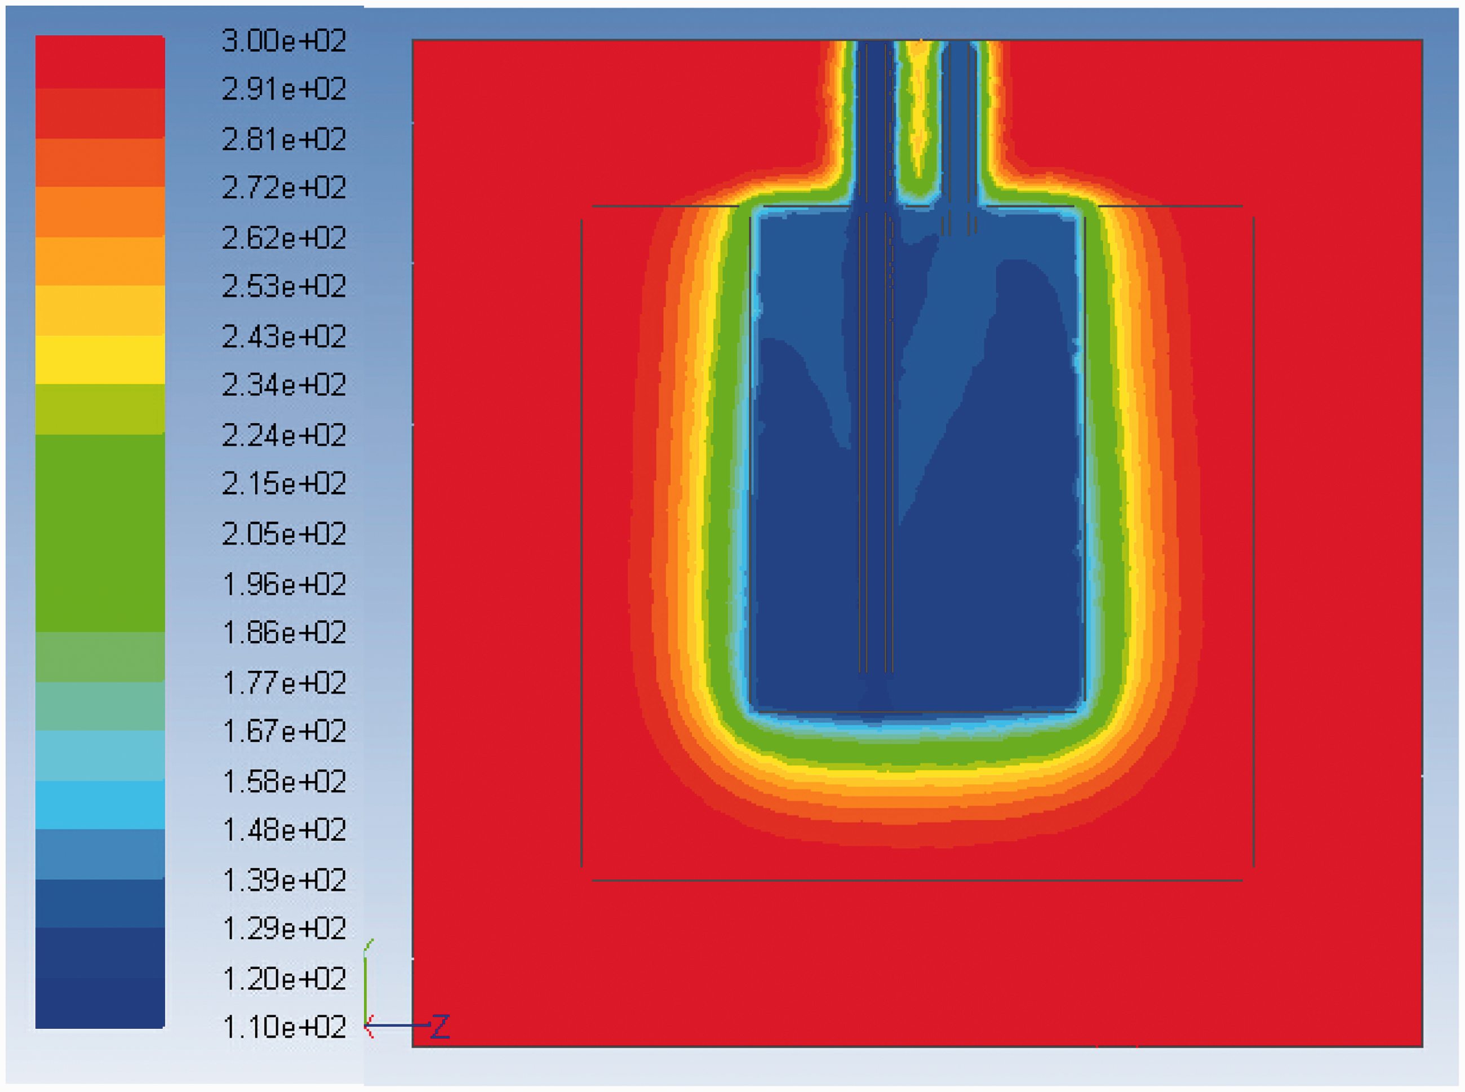Viewport: 1465px width, 1092px height.
Task: Click the right inlet pipe at top
Action: coord(960,122)
